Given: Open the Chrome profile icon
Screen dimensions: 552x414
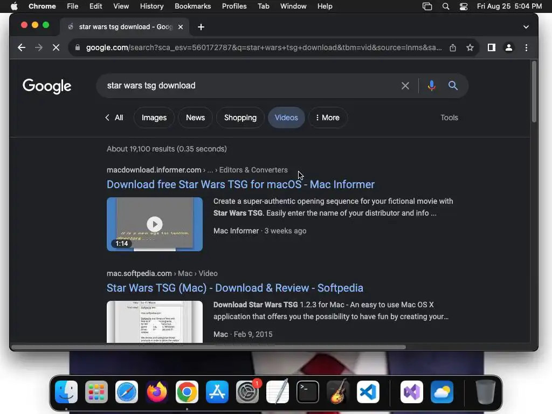Looking at the screenshot, I should 509,47.
